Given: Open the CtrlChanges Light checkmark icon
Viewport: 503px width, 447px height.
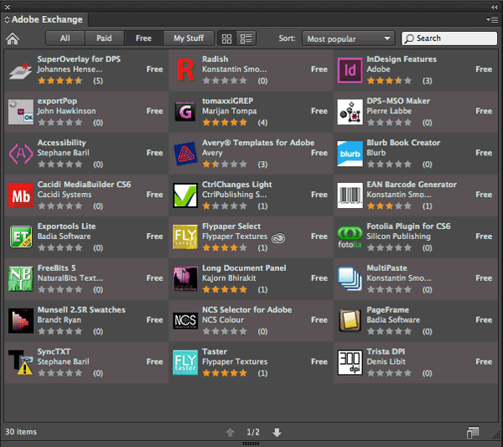Looking at the screenshot, I should tap(185, 195).
